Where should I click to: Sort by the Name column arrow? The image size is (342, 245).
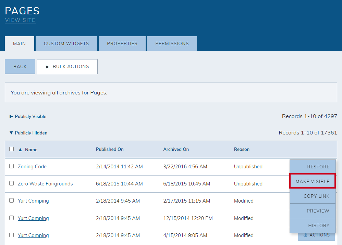[20, 150]
